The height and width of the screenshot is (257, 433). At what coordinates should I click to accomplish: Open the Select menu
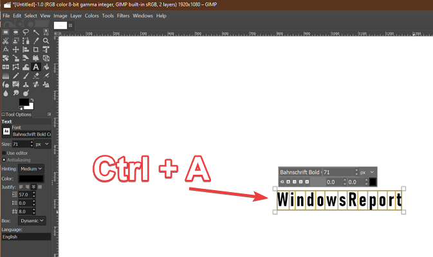tap(31, 15)
